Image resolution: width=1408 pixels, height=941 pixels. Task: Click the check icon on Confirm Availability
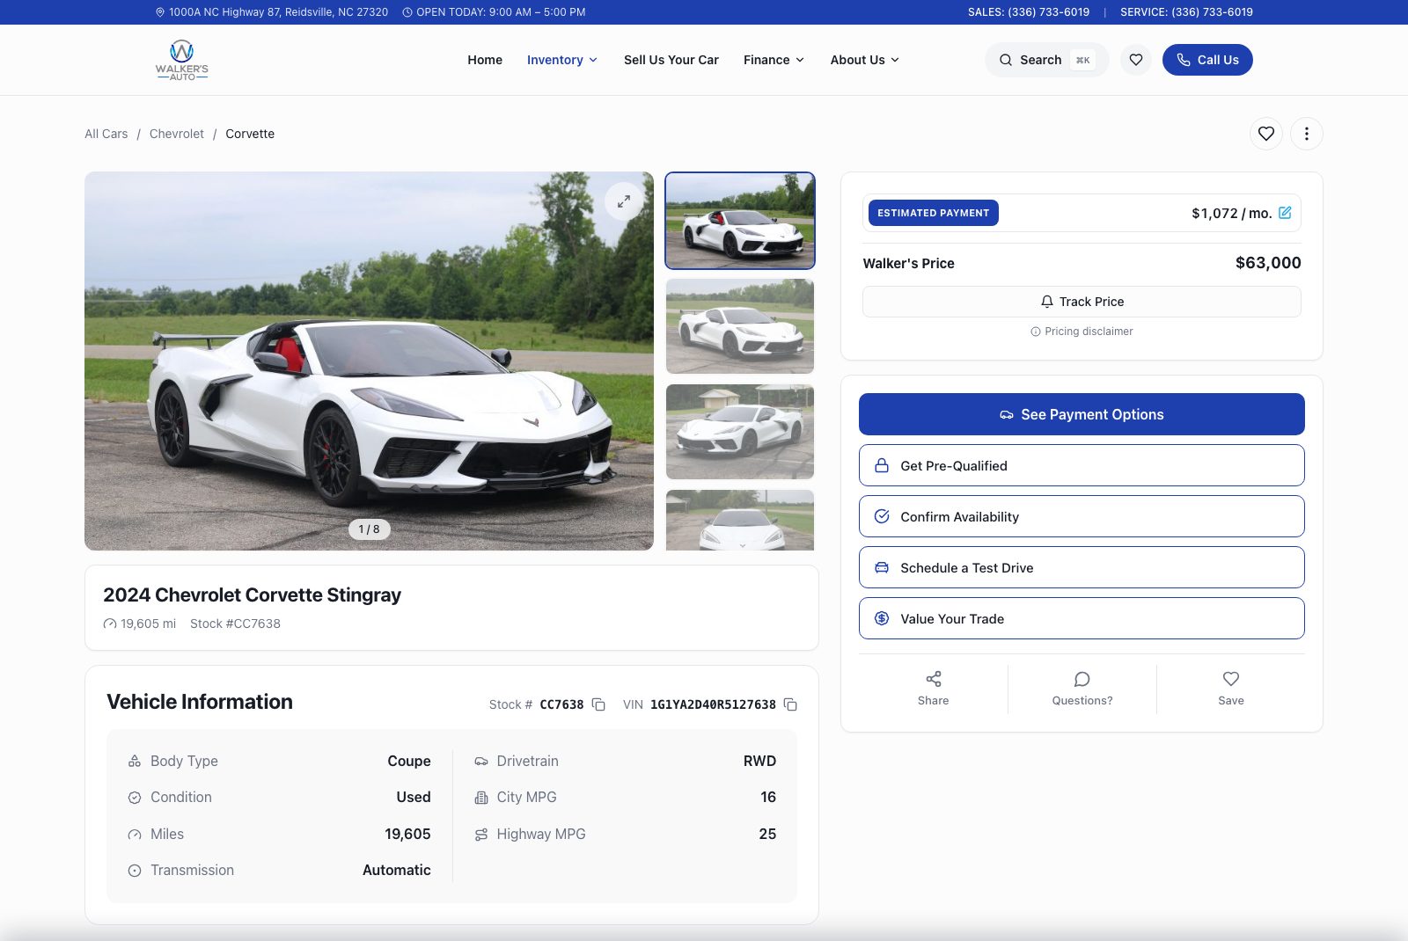[x=882, y=516]
